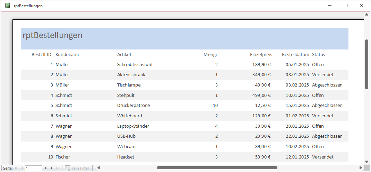Screen dimensions: 371x172
Task: Click the Bestelldatum column header
Action: pos(295,54)
